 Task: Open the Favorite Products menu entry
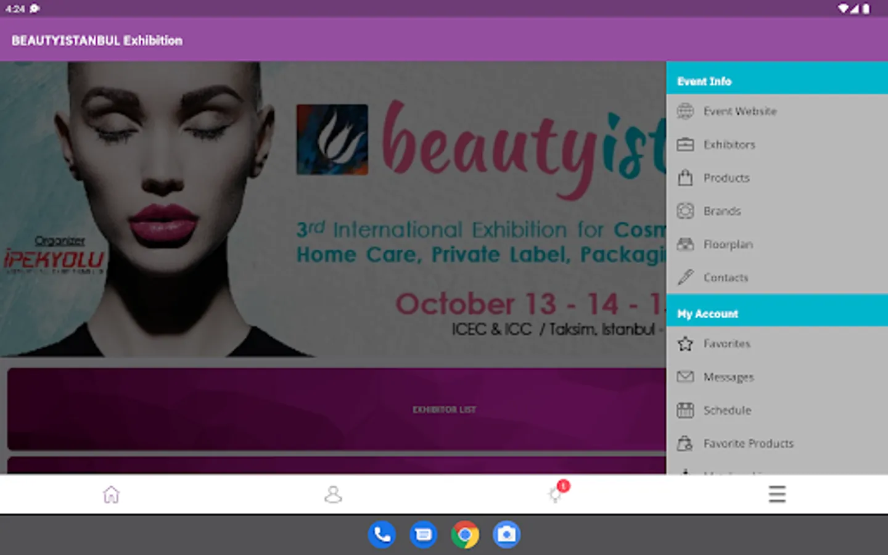[777, 443]
